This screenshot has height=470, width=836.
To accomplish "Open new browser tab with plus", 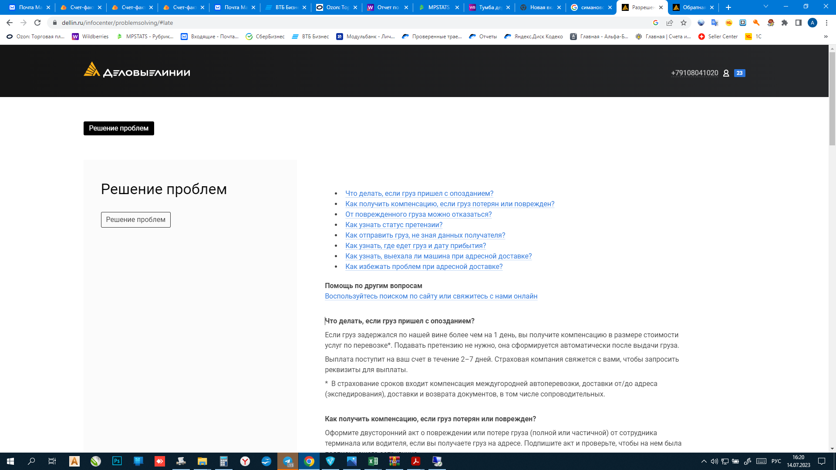I will coord(728,7).
